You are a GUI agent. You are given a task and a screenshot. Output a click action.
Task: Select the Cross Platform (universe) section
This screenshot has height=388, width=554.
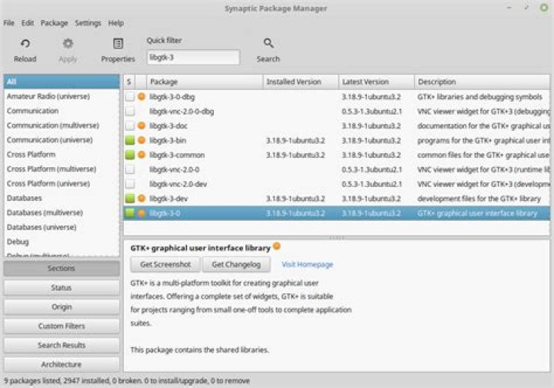(x=62, y=183)
